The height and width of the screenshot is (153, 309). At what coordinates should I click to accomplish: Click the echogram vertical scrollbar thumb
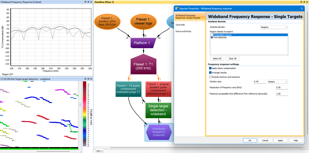pos(80,105)
